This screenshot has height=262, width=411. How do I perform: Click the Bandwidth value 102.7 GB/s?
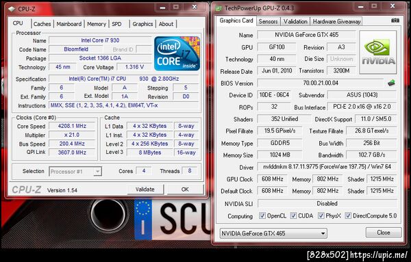click(371, 155)
